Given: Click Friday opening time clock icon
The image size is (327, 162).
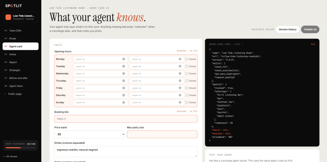Looking at the screenshot, I should tap(124, 88).
